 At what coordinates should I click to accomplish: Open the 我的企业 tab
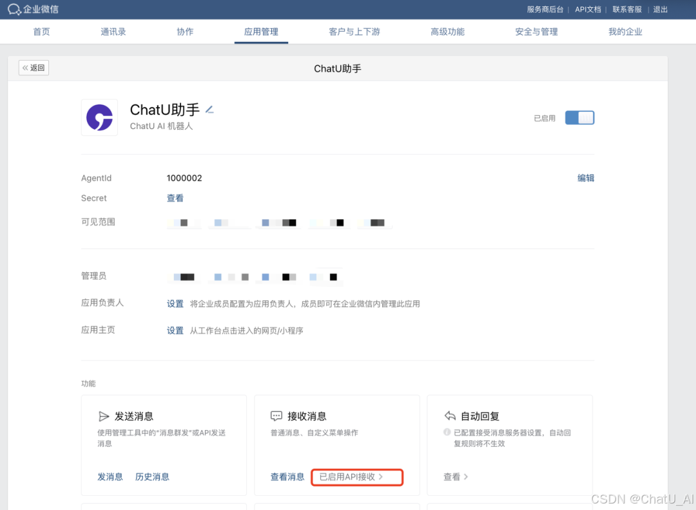(x=625, y=32)
